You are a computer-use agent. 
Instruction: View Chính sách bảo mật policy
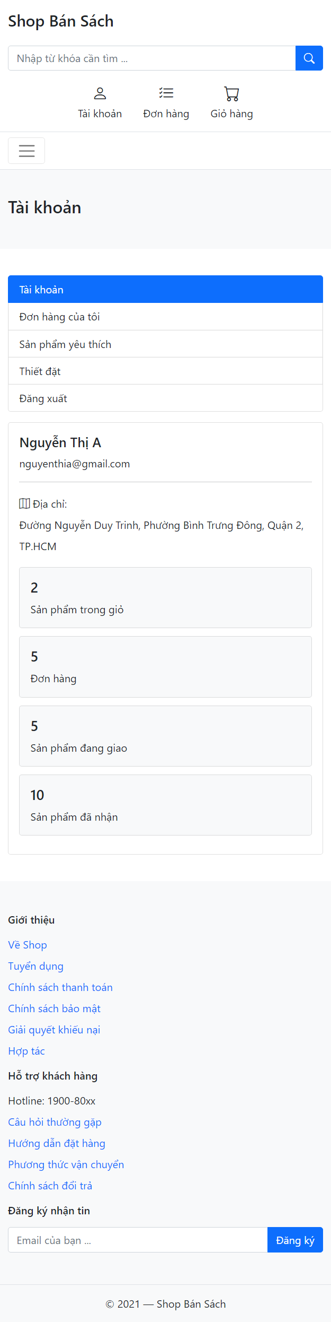53,1008
